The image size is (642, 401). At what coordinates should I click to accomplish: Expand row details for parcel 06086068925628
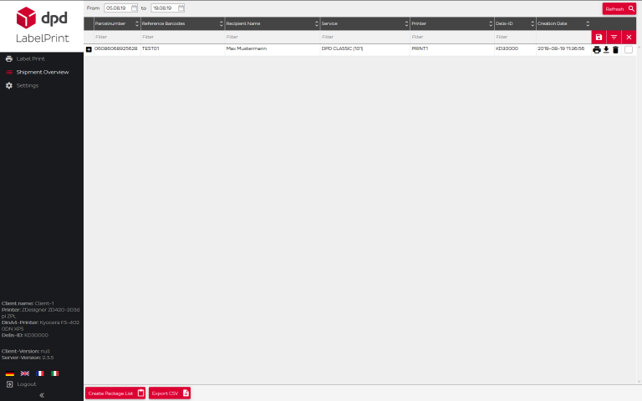click(89, 49)
